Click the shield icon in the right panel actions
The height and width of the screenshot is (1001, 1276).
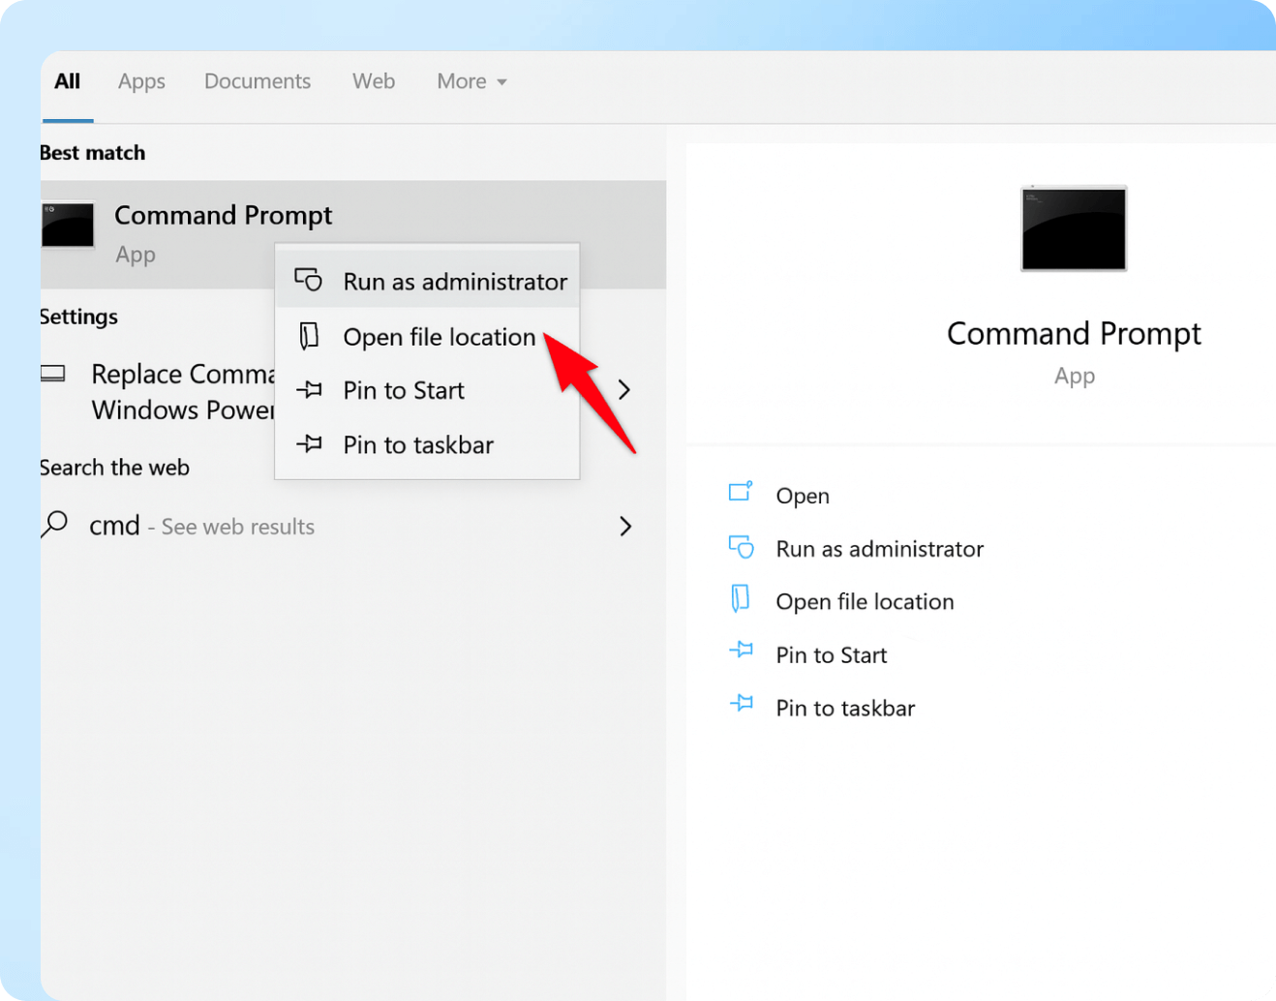click(x=741, y=547)
